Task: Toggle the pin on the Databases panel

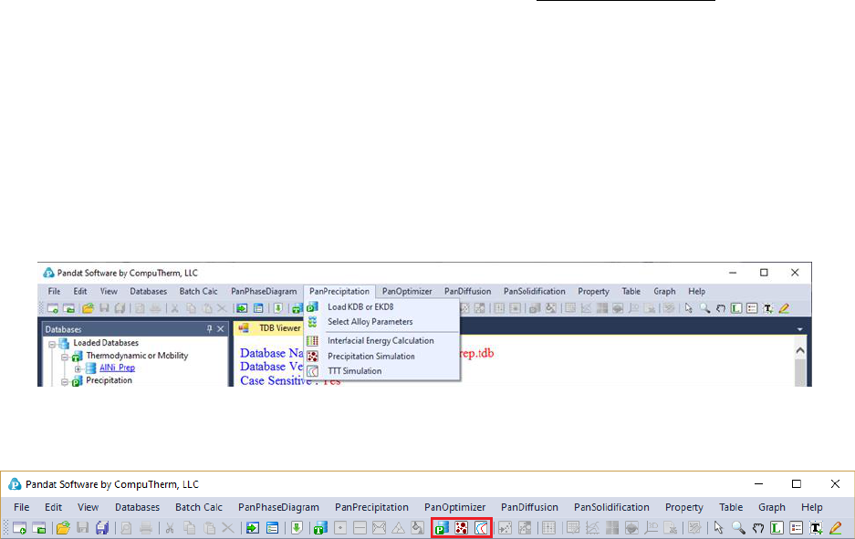Action: 209,328
